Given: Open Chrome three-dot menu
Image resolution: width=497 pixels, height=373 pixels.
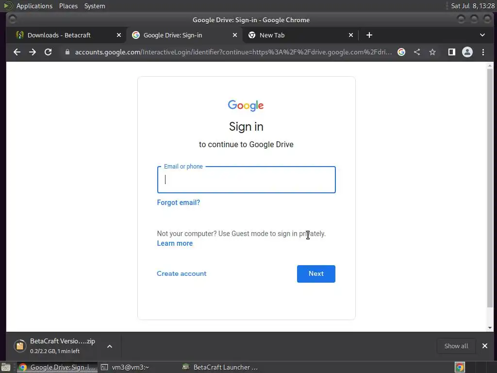Looking at the screenshot, I should pyautogui.click(x=483, y=52).
